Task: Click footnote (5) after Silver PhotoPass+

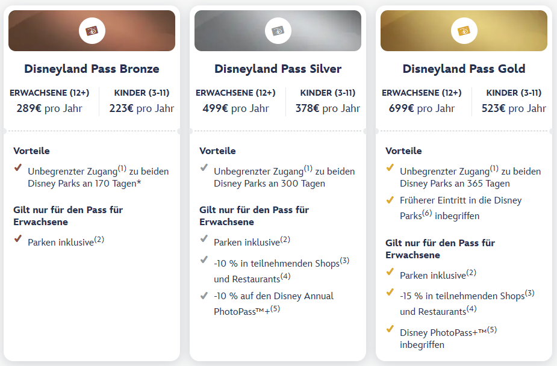Action: click(x=275, y=309)
